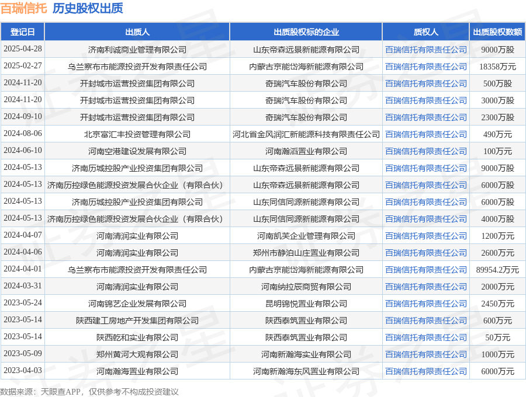Open 百瑞信托有限责任公司 link in 2024-04-01 row
Viewport: 526px width, 397px height.
[425, 270]
